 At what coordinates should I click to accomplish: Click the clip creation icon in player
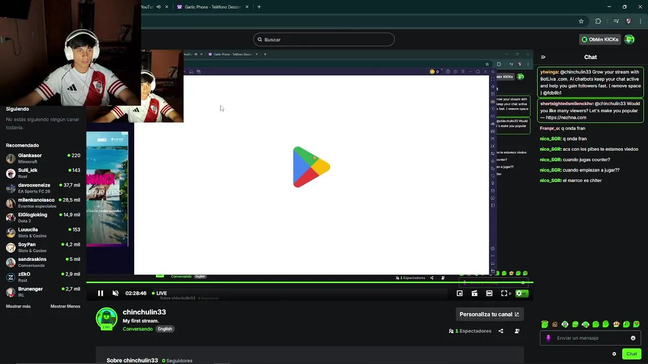(x=474, y=293)
